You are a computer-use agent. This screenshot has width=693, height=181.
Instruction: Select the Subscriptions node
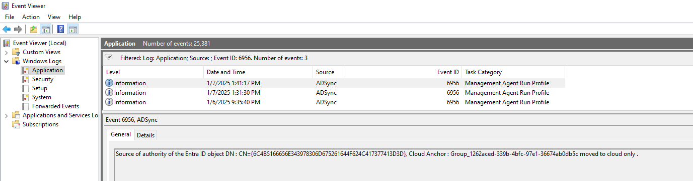40,124
